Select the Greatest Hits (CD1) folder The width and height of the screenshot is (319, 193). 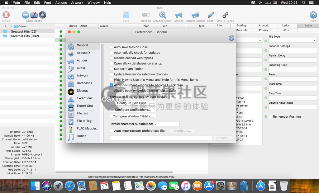tap(25, 31)
